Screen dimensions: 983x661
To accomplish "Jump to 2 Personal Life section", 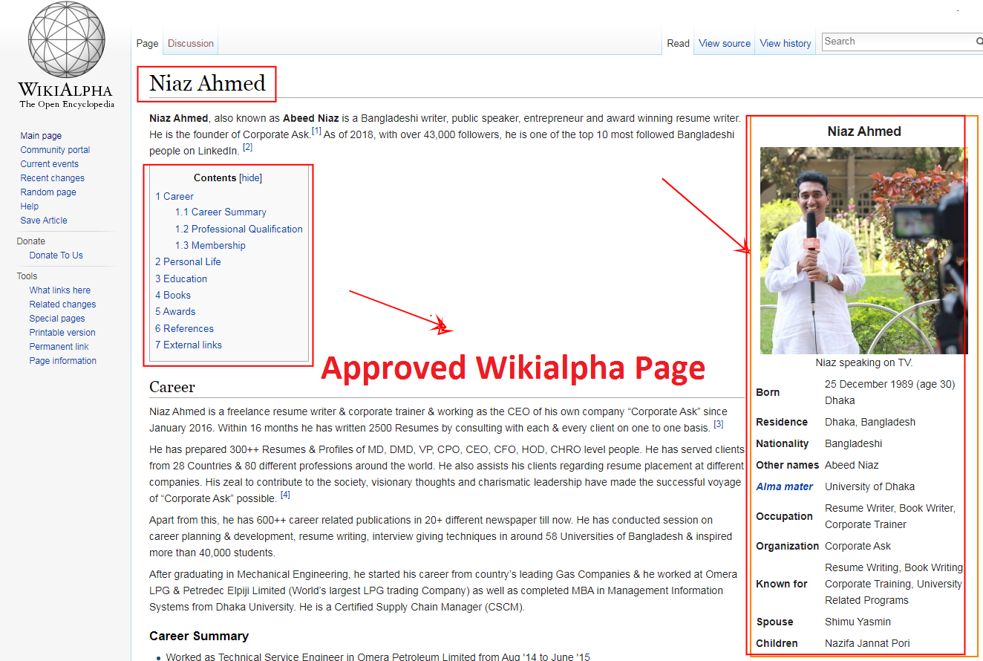I will tap(188, 262).
